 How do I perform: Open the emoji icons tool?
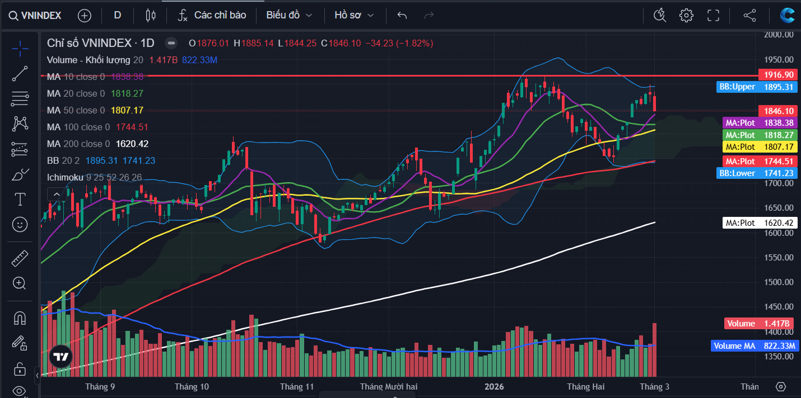click(x=20, y=225)
